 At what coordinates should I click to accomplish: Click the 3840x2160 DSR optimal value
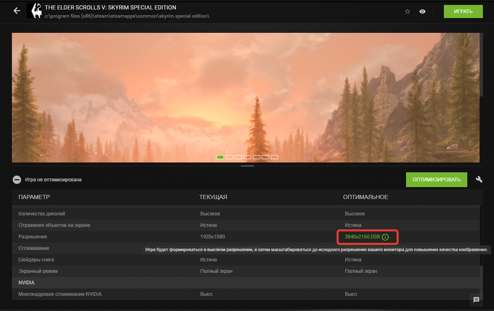(x=362, y=237)
